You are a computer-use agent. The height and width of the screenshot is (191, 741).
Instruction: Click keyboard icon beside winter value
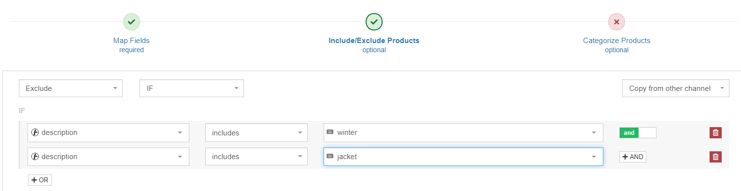330,132
